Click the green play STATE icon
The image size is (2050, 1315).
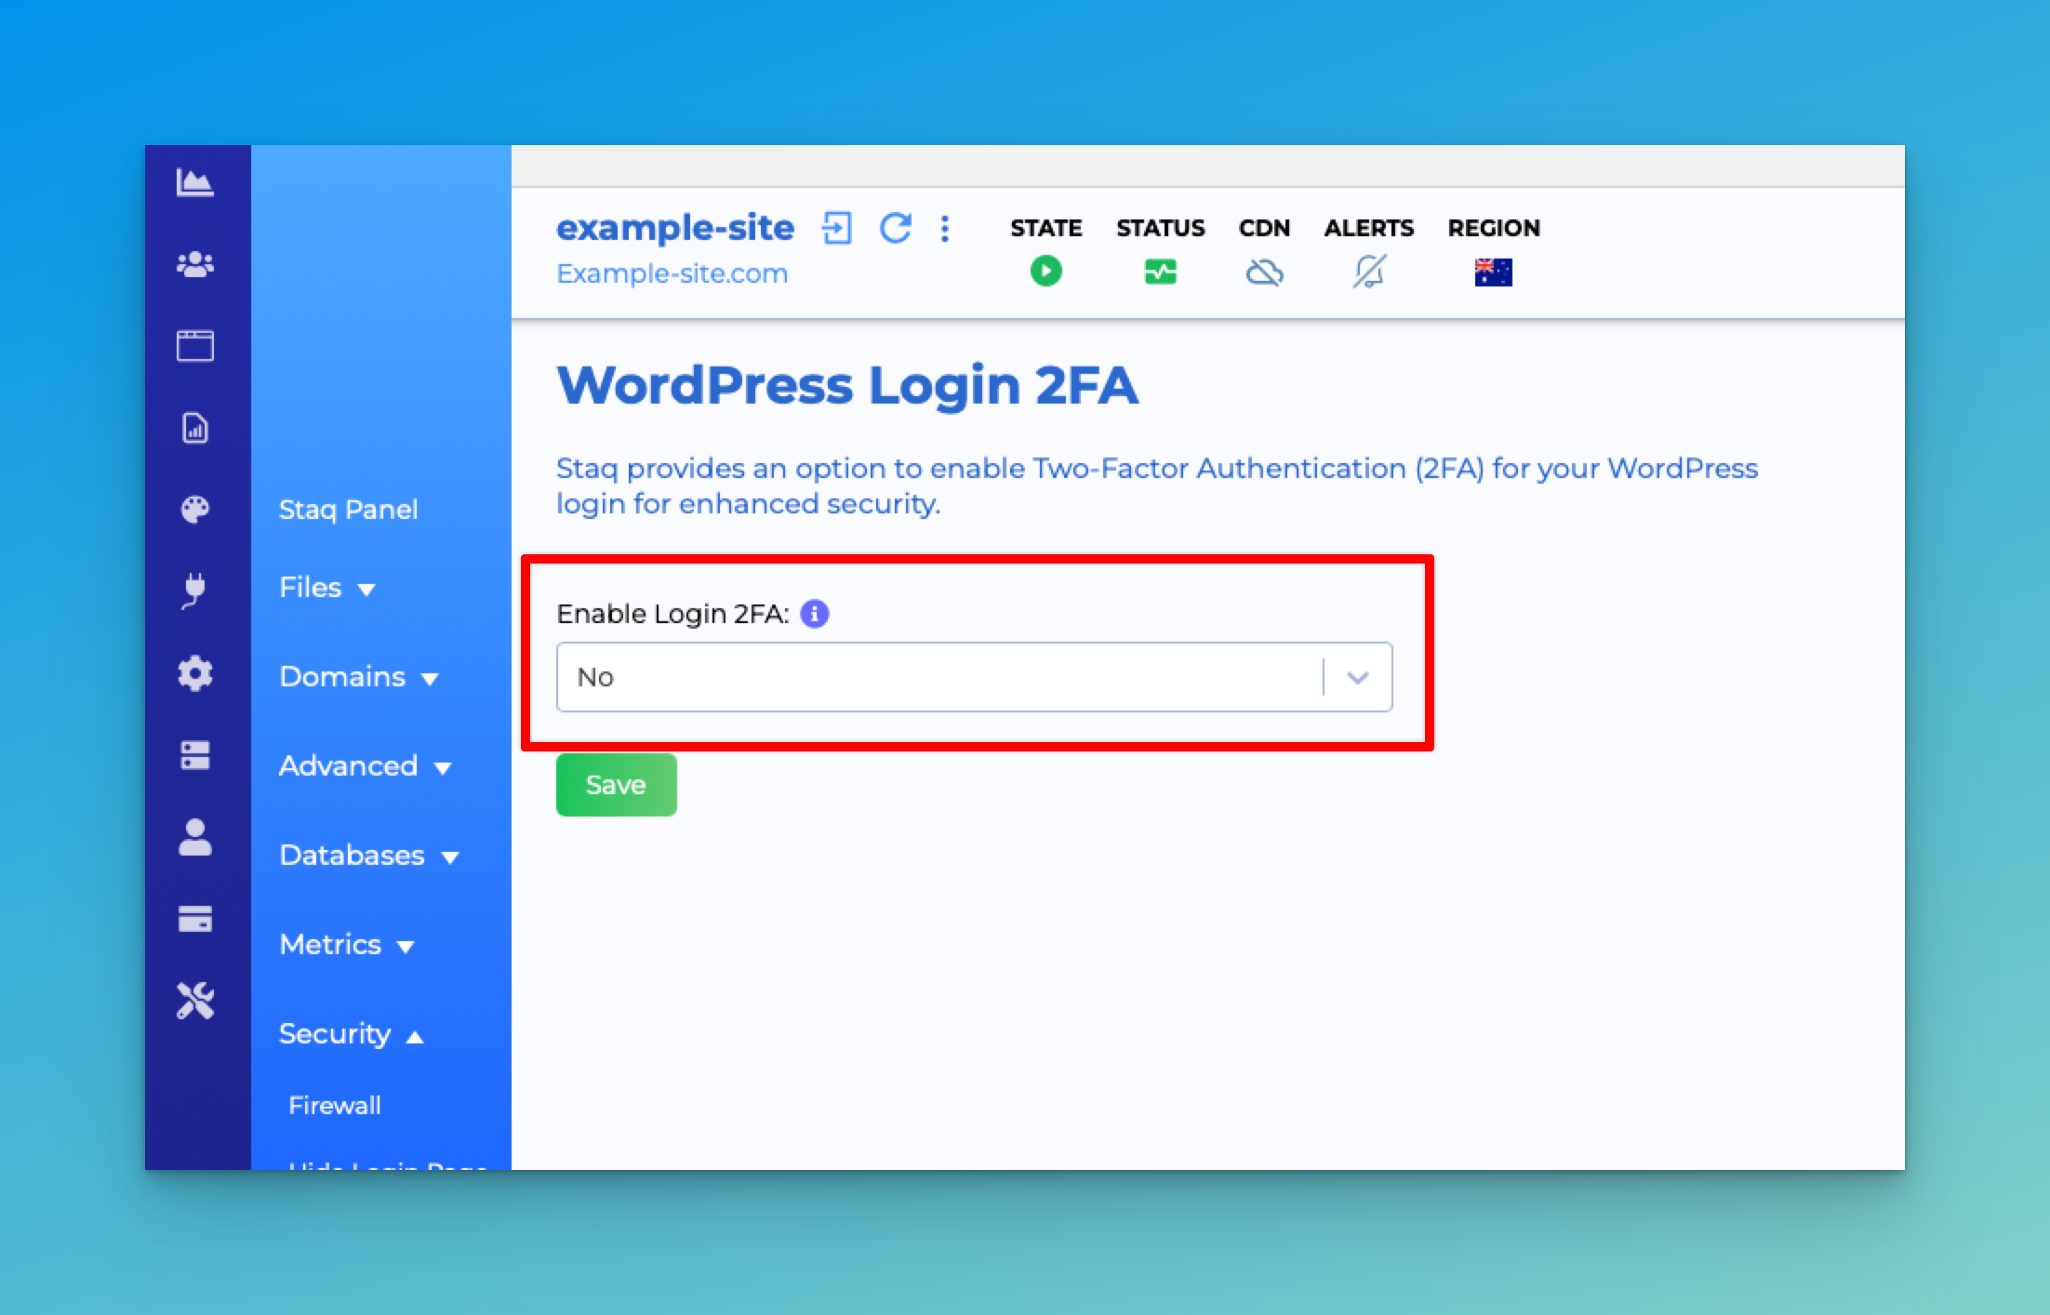[x=1046, y=272]
